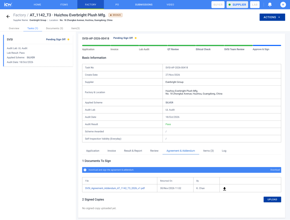Click Audit Lab value UL Audit in table

(170, 110)
